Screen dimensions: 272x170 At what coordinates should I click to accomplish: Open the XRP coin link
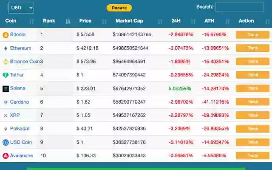pyautogui.click(x=15, y=115)
